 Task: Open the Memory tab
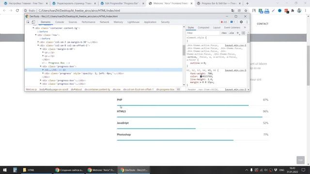(118, 22)
